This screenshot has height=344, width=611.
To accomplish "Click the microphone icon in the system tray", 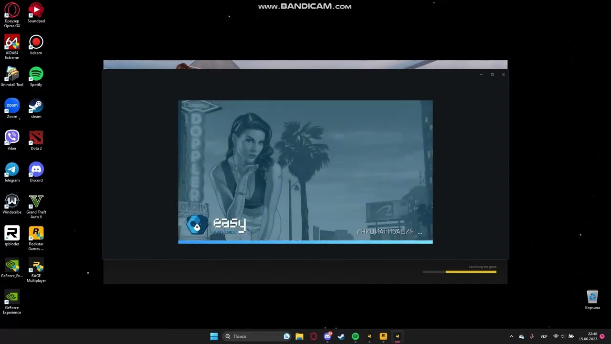I will 532,336.
